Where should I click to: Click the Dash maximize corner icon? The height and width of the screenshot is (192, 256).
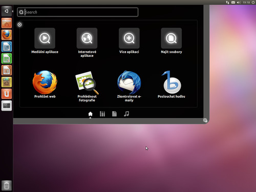(205, 120)
